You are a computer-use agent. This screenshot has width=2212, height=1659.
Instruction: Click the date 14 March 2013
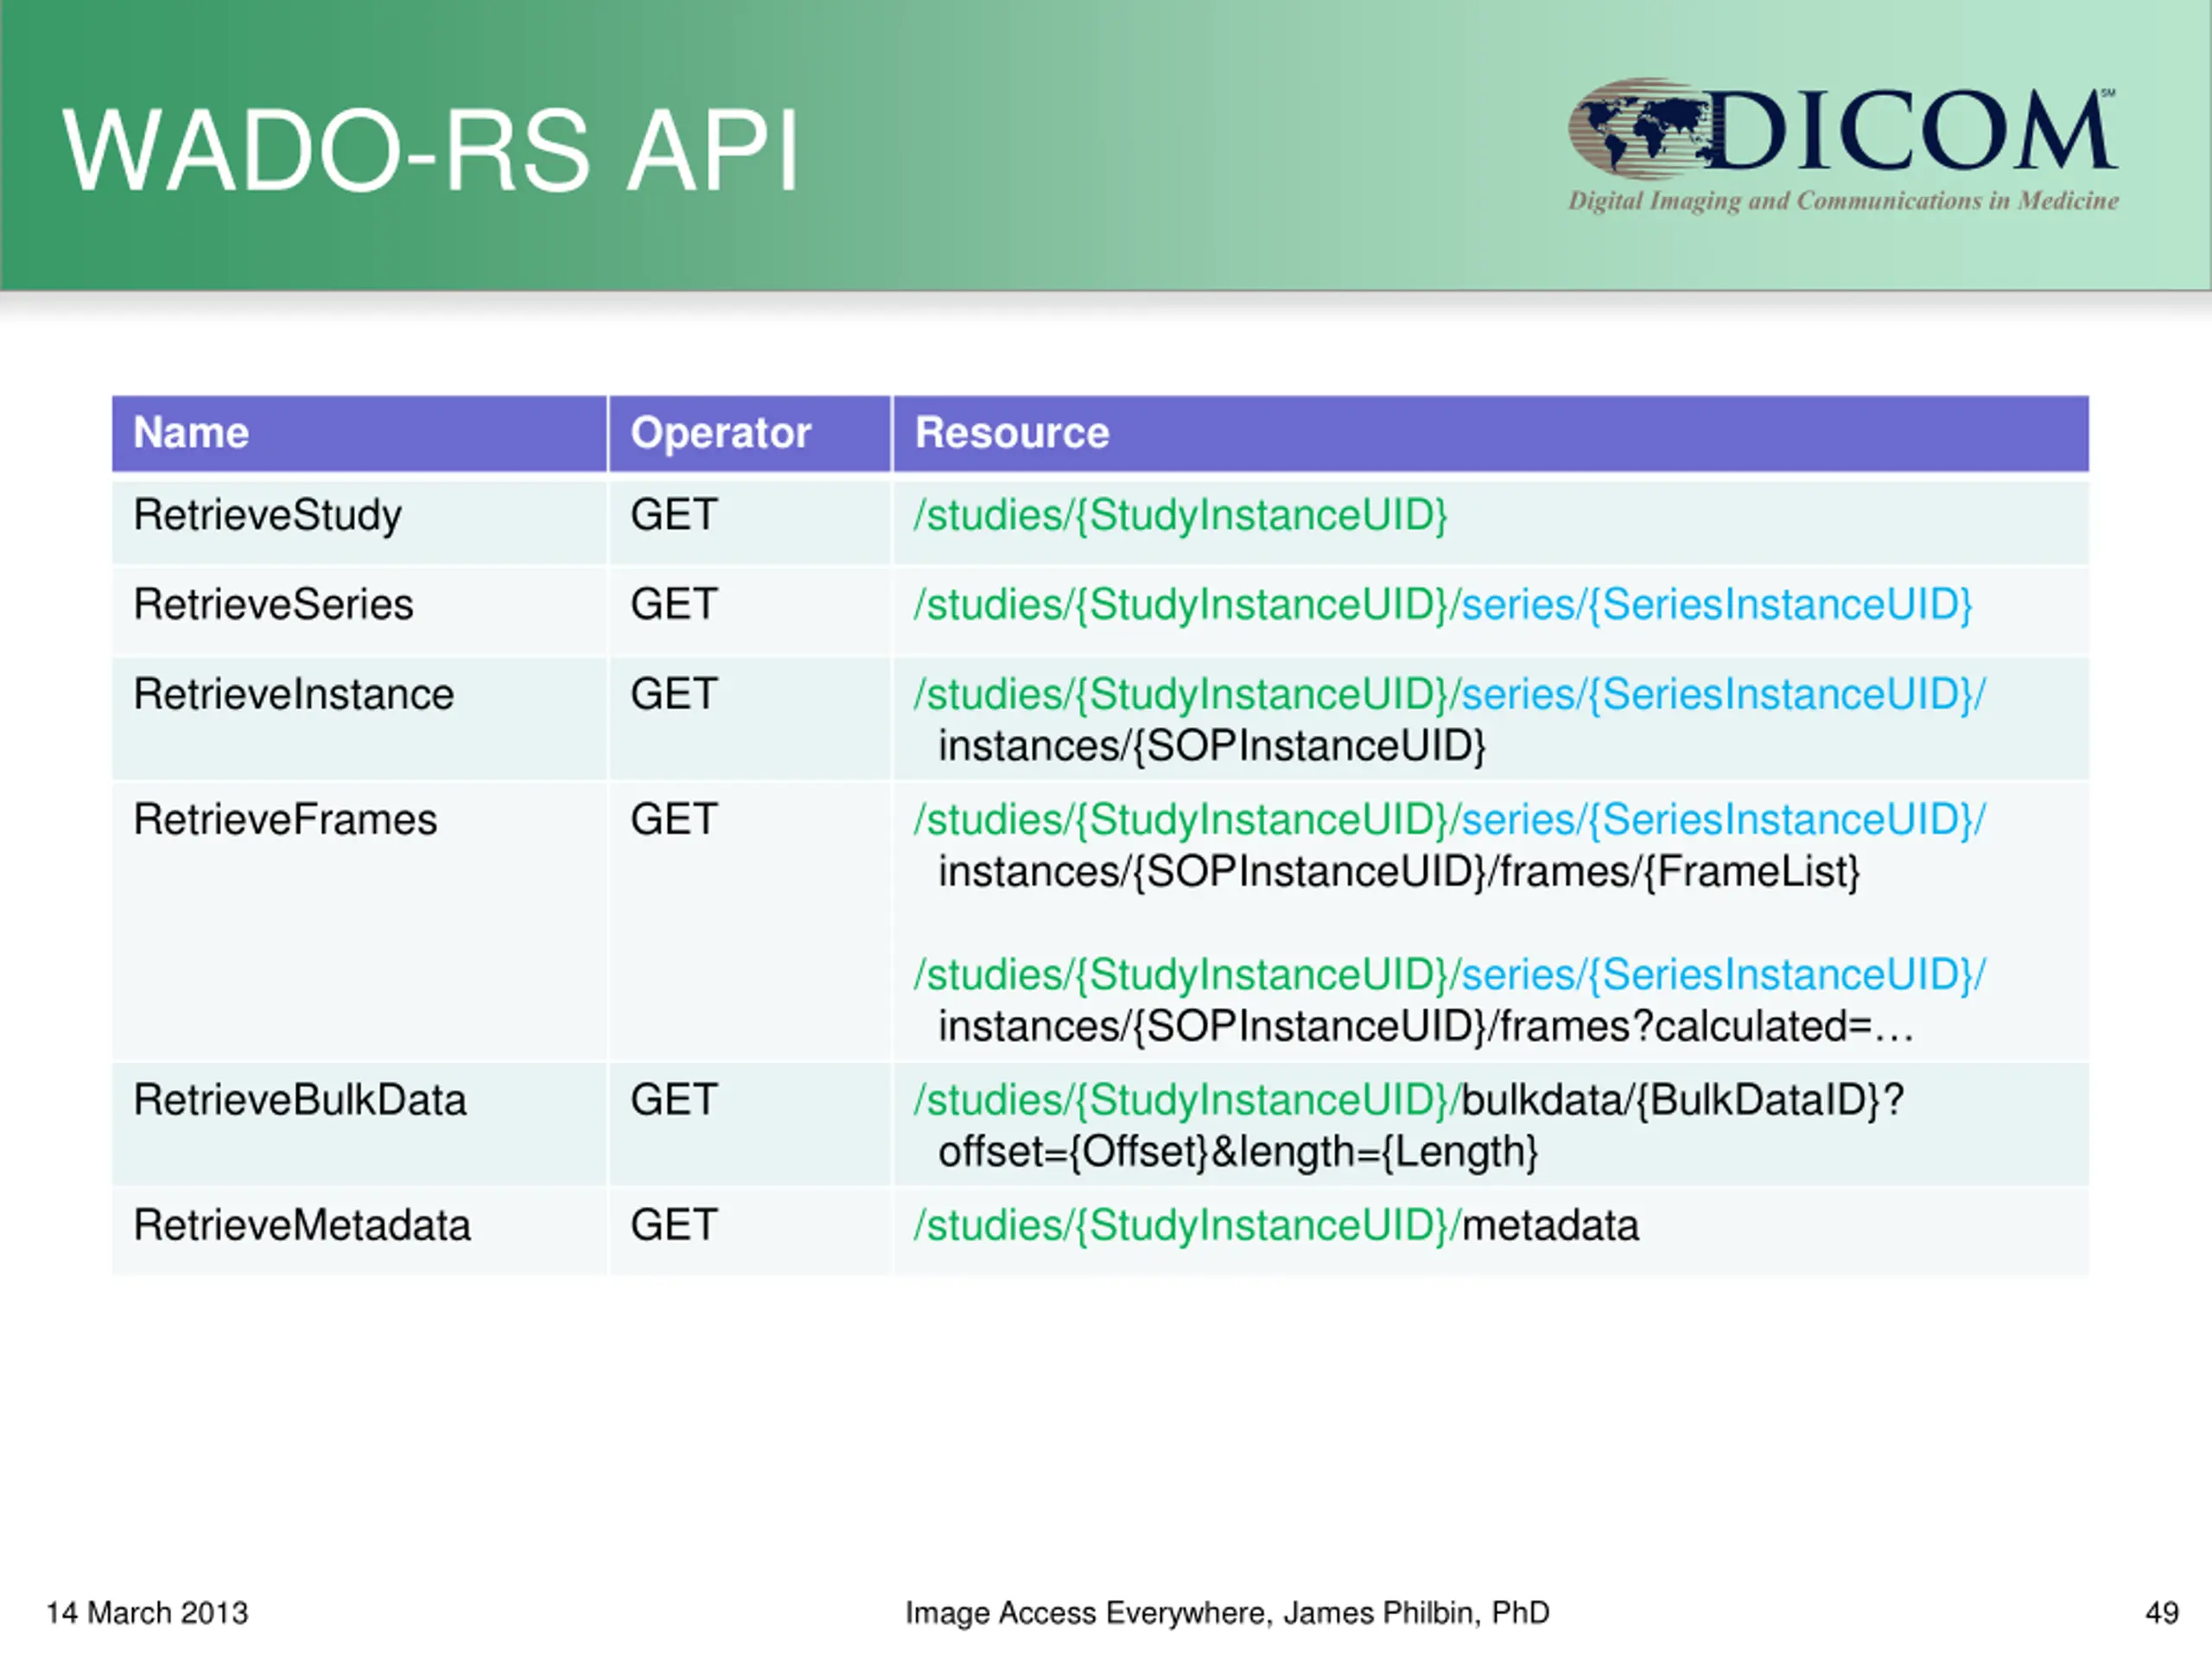coord(147,1613)
